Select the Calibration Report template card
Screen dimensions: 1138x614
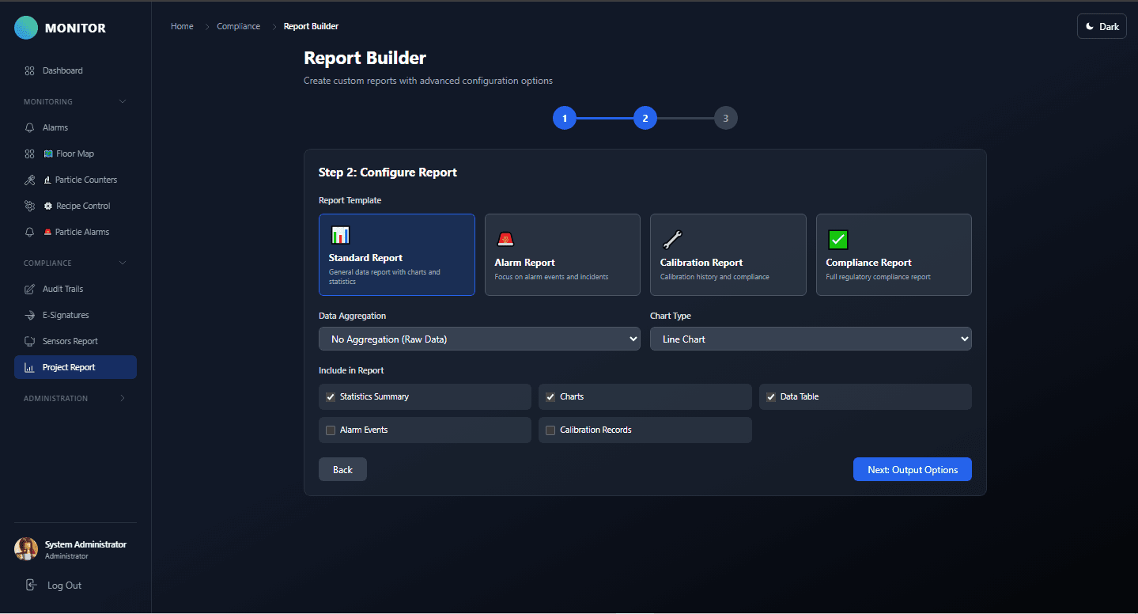tap(728, 255)
